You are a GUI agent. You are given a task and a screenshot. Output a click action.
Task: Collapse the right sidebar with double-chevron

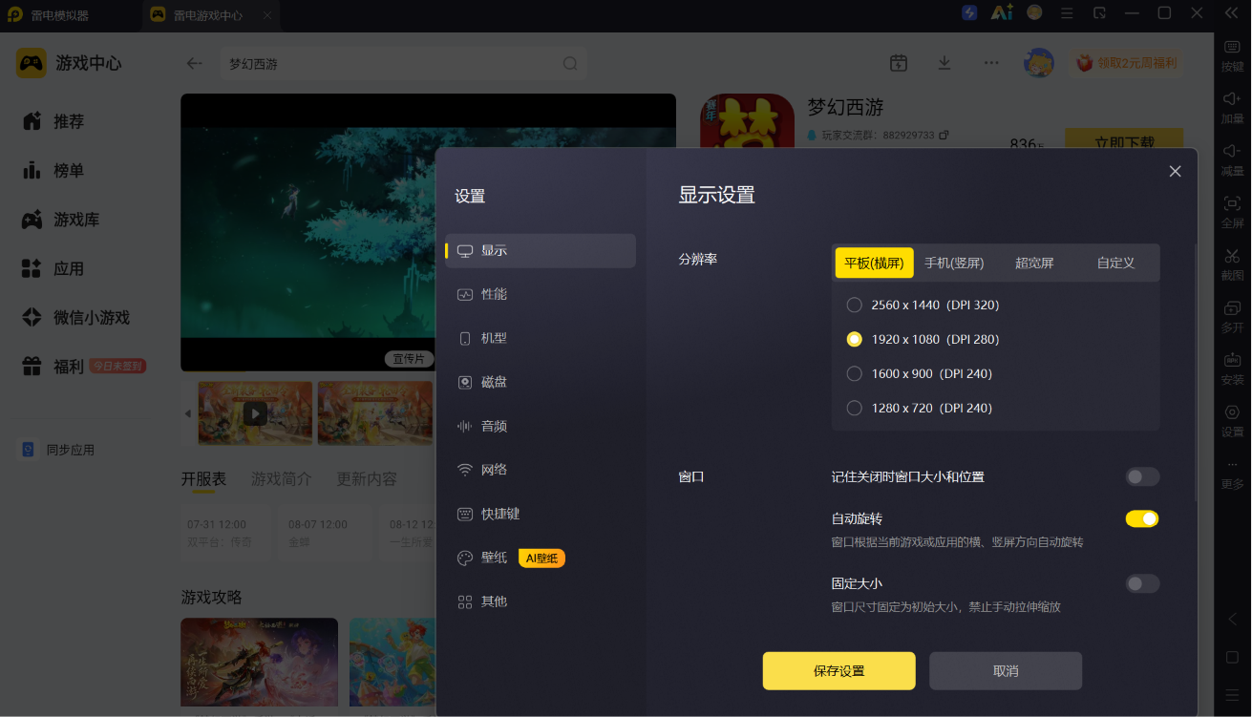(x=1232, y=13)
